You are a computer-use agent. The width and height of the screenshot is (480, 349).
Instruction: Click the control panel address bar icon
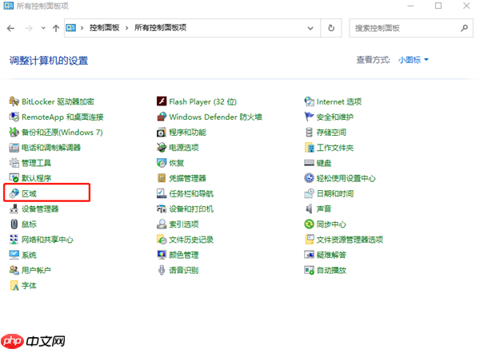[x=70, y=28]
